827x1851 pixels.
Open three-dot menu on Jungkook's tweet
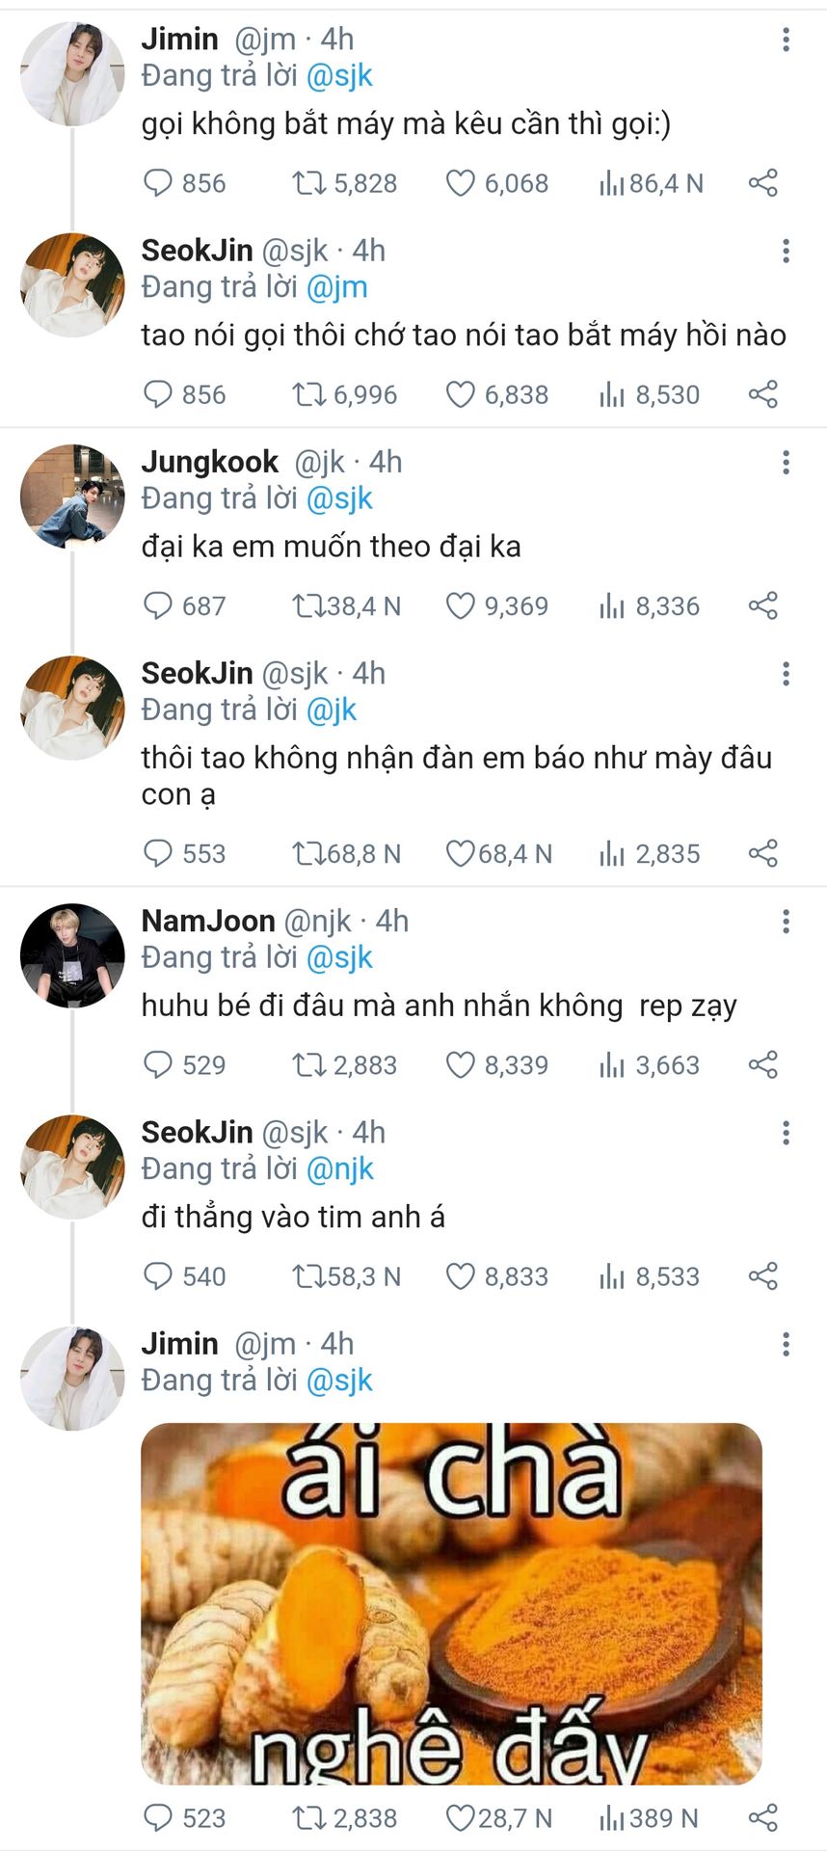787,463
